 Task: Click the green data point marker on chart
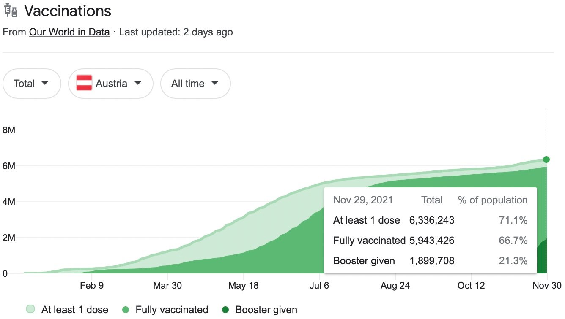click(546, 159)
